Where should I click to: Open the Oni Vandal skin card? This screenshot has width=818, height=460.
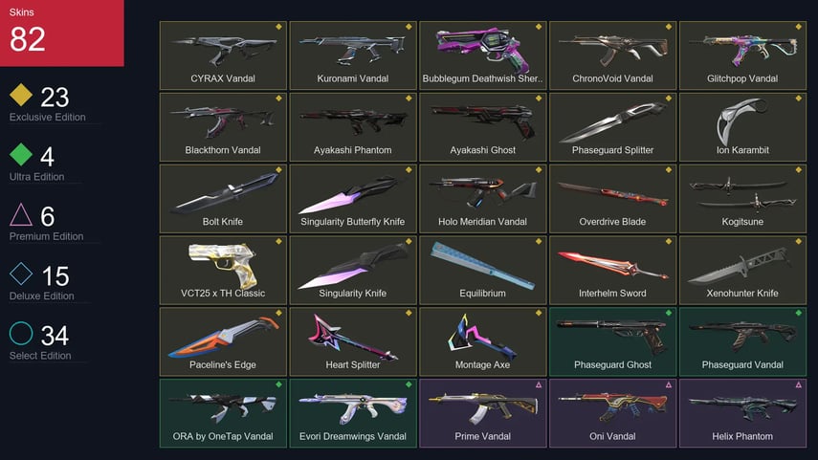(612, 413)
